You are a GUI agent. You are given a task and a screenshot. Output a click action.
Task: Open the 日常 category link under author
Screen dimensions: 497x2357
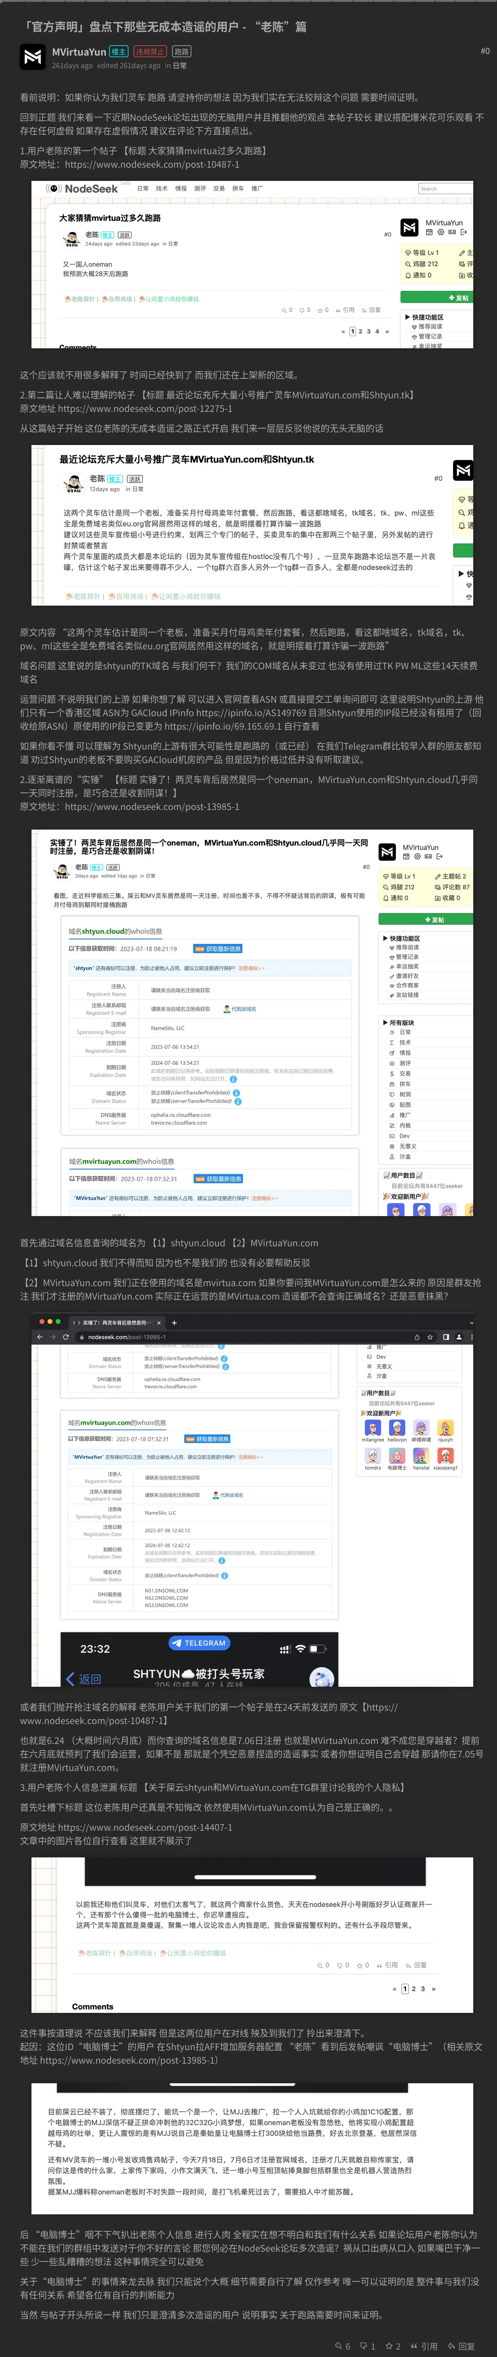tap(180, 66)
